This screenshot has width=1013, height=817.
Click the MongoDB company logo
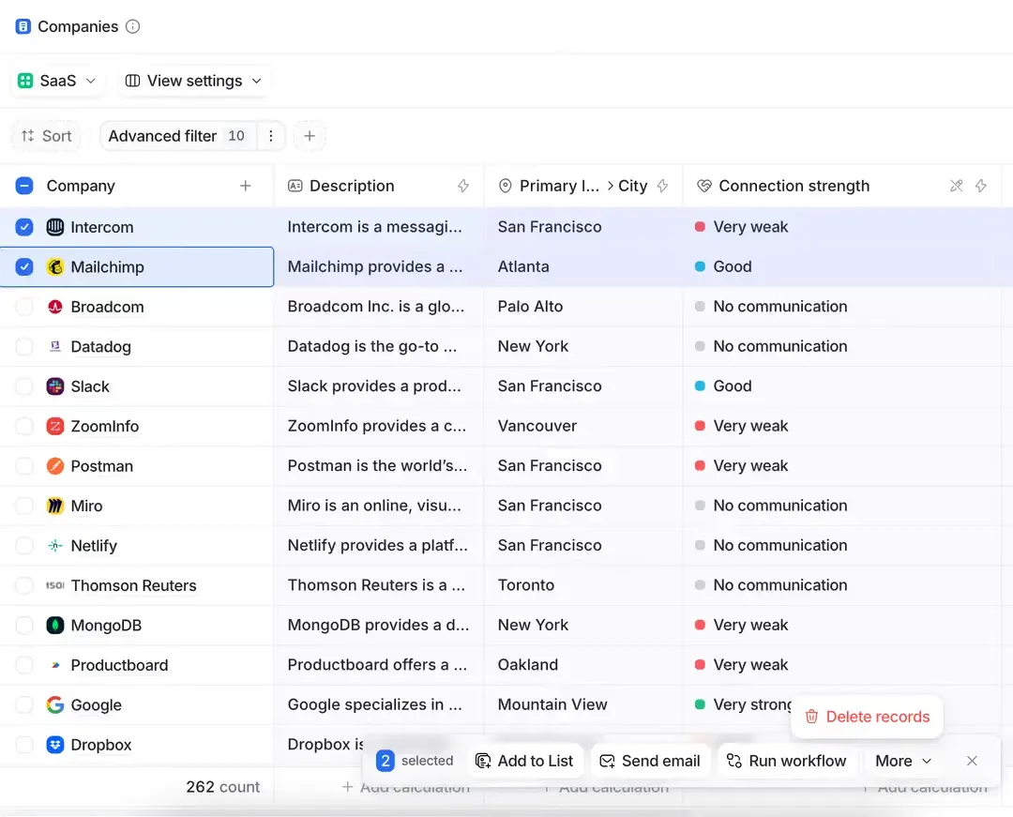(x=55, y=626)
